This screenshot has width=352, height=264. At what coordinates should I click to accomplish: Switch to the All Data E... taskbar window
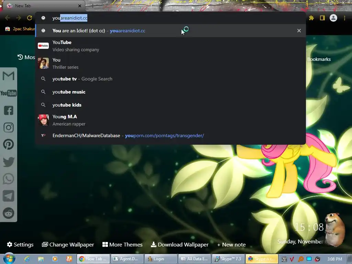coord(195,259)
